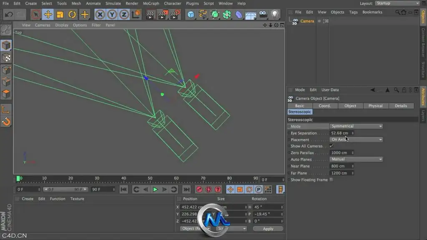Click the Stereoscopic tab
The width and height of the screenshot is (427, 240).
[x=299, y=112]
